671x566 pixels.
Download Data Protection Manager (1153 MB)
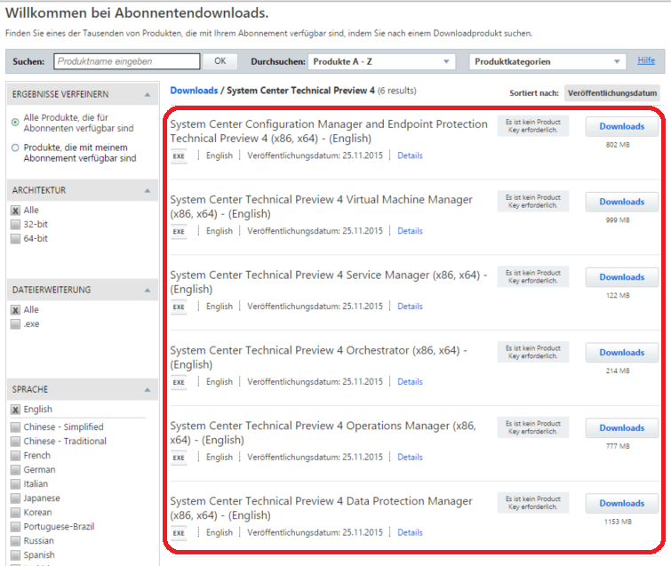(622, 504)
